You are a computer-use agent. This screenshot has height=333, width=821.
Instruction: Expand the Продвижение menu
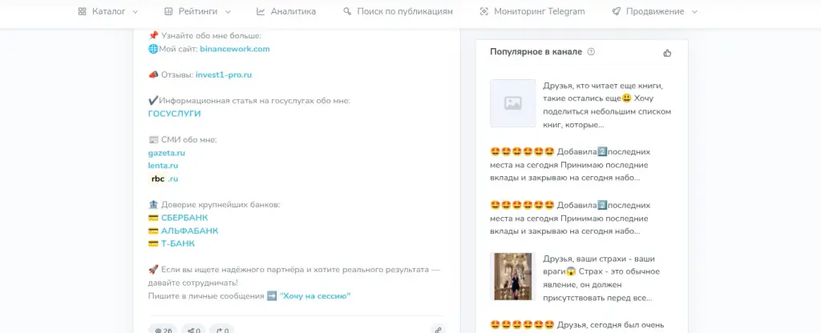[x=655, y=11]
